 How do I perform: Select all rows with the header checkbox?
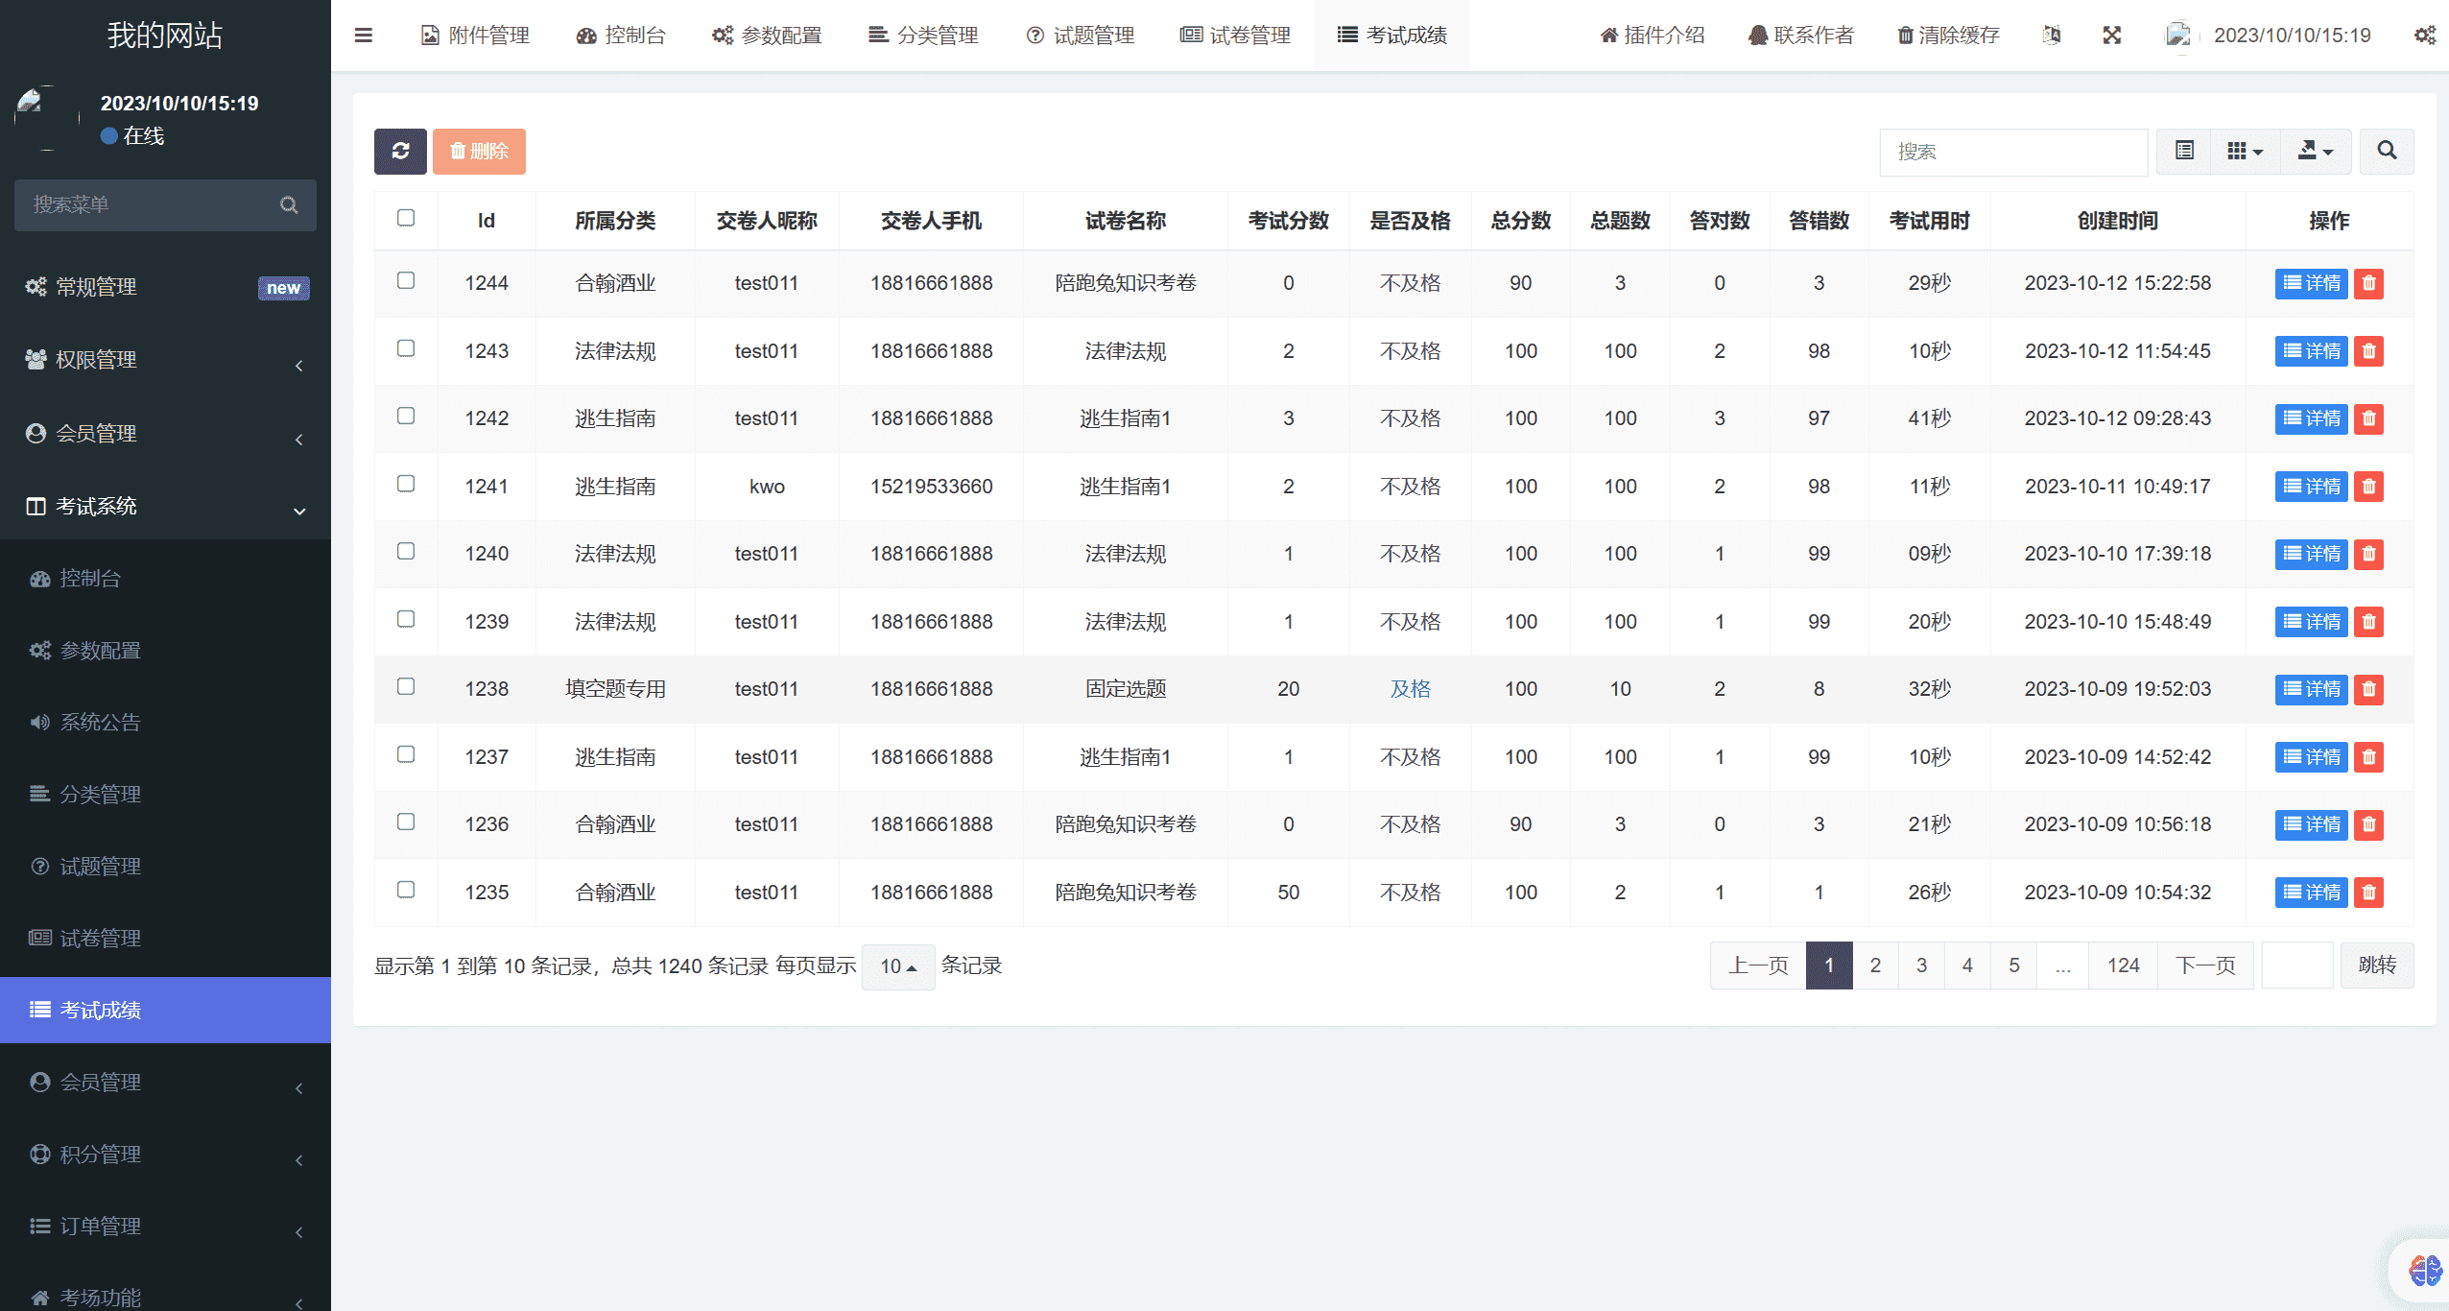[405, 218]
